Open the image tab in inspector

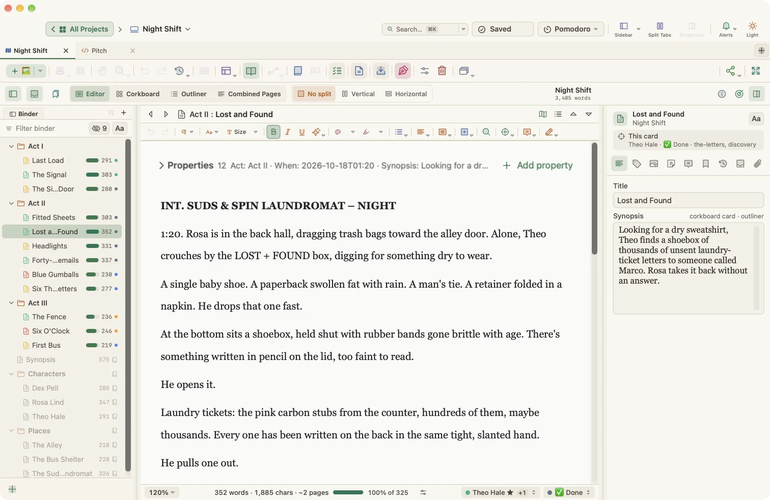654,163
